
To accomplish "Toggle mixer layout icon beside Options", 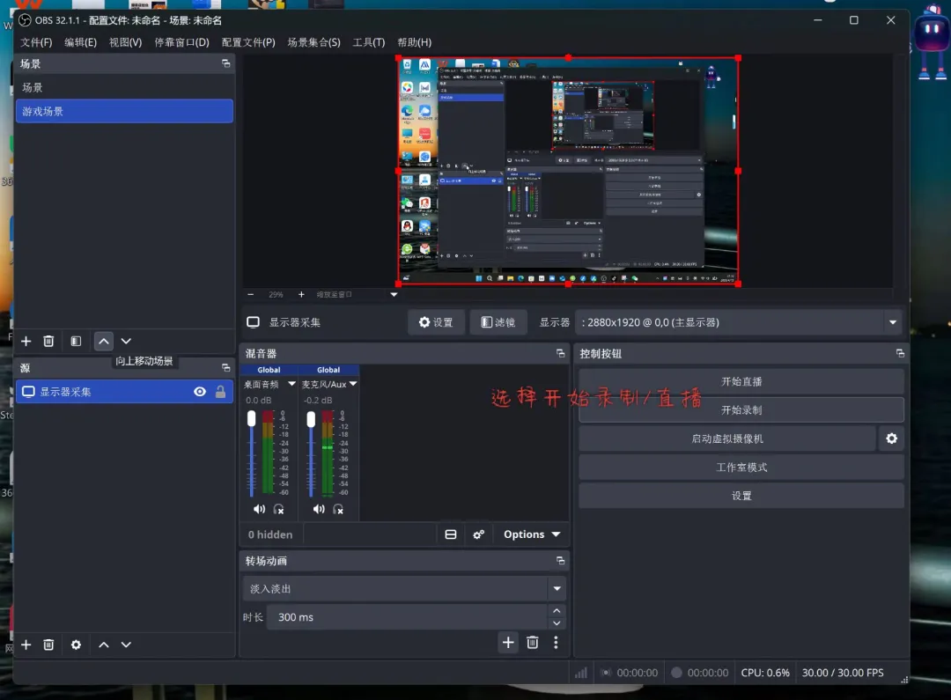I will click(451, 534).
